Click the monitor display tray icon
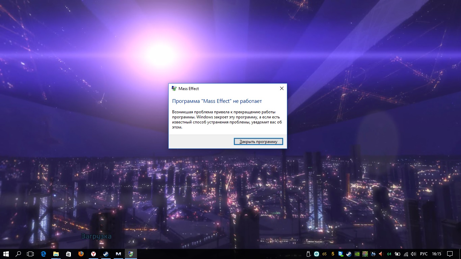This screenshot has height=259, width=461. (x=373, y=254)
